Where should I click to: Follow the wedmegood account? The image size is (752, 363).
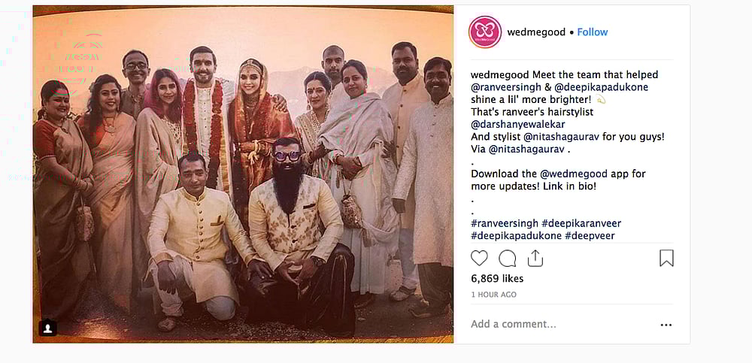pyautogui.click(x=593, y=32)
